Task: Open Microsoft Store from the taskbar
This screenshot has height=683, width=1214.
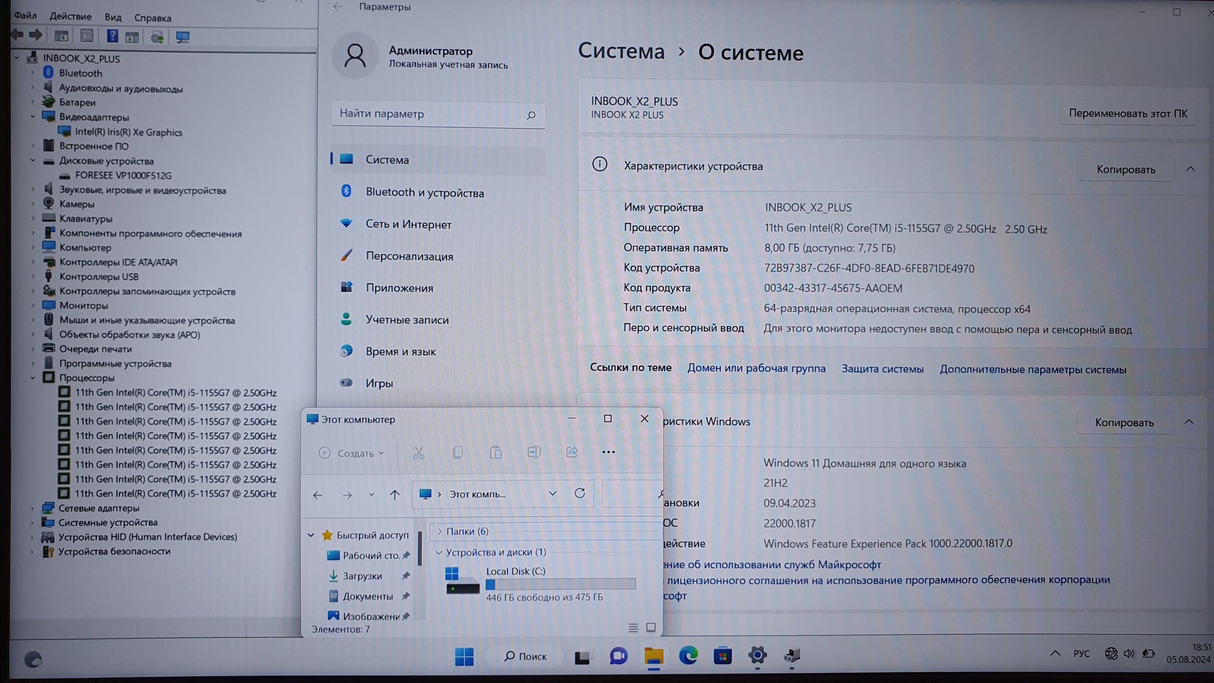Action: [x=723, y=656]
